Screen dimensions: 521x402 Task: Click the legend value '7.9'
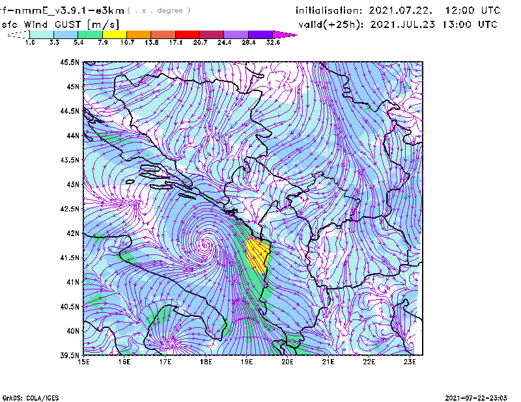coord(103,42)
